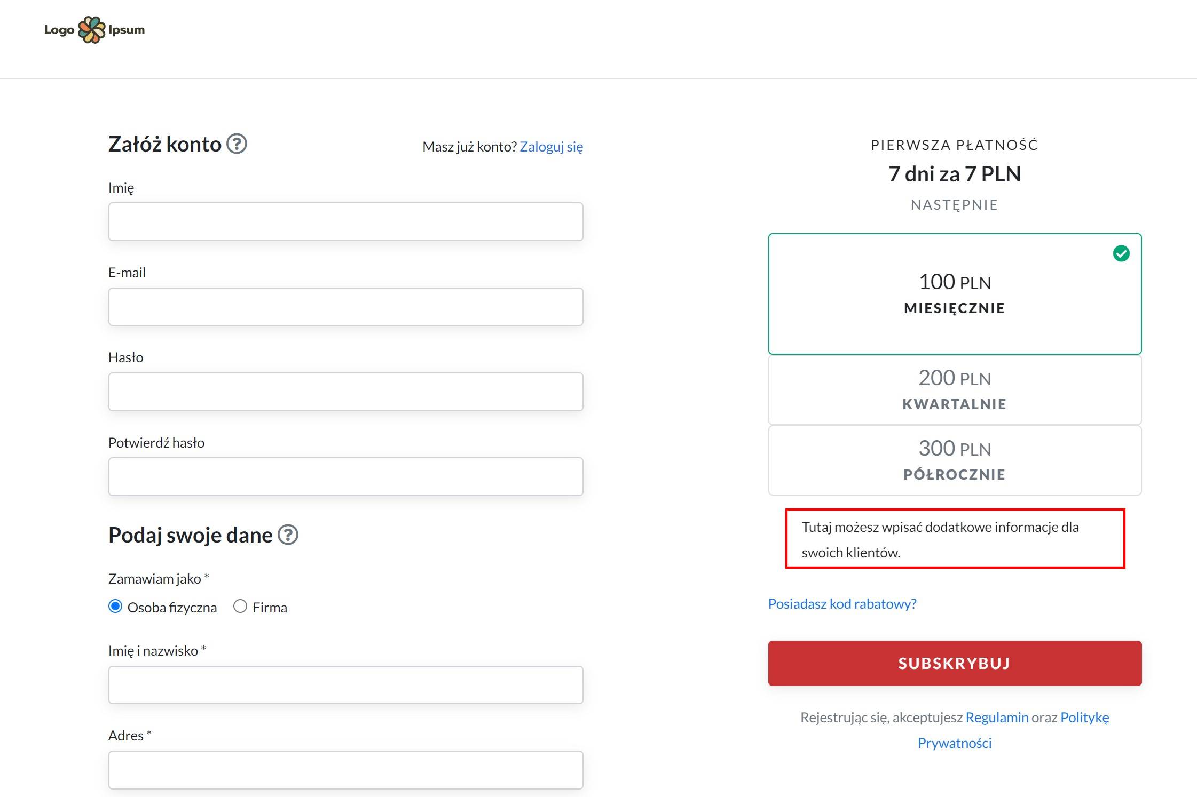This screenshot has width=1197, height=797.
Task: Click the 'NASTĘPNIE' label
Action: click(x=955, y=205)
